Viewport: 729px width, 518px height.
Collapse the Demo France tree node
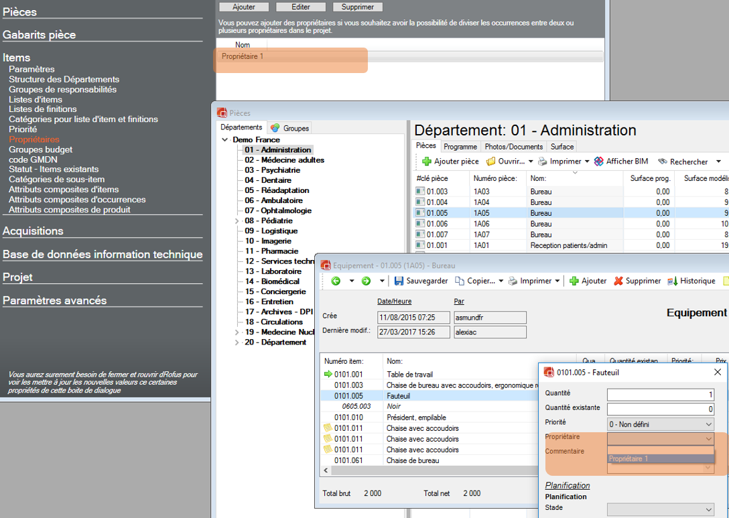(225, 140)
